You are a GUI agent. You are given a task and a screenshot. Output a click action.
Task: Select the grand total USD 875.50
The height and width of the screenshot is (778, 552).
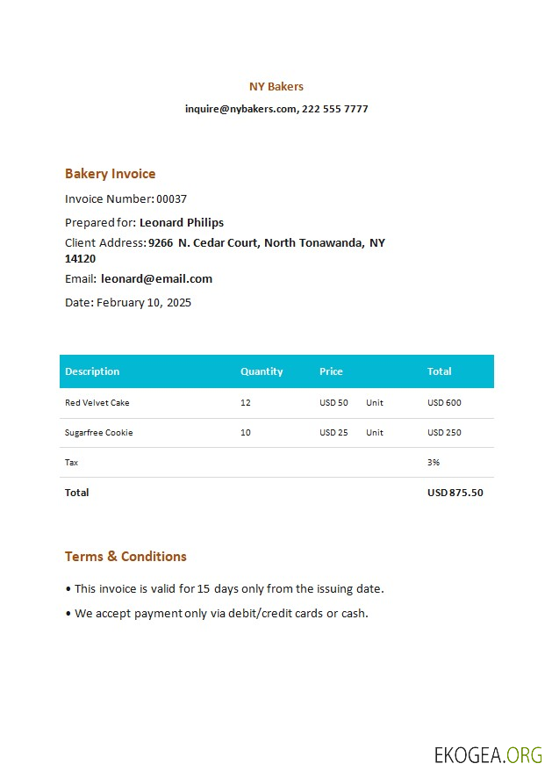[x=455, y=493]
